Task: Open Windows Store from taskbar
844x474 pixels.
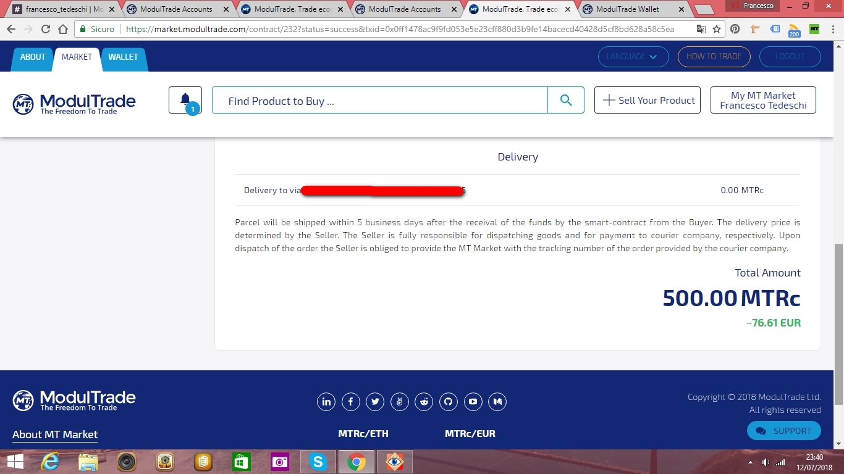Action: pos(241,462)
